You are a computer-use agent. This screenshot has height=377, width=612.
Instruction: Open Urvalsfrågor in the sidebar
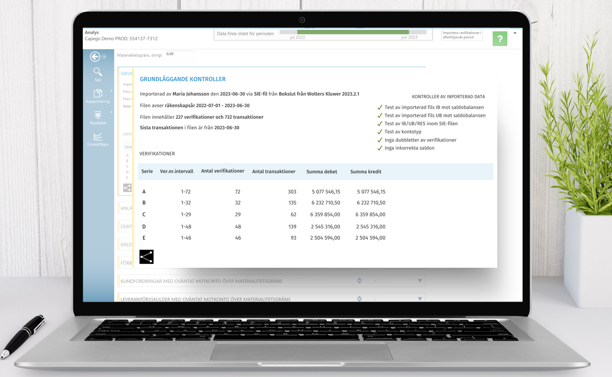point(98,139)
